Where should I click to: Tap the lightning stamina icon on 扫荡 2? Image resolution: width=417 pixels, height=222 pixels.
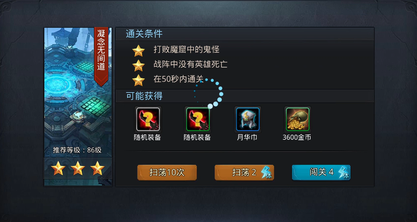pyautogui.click(x=267, y=173)
